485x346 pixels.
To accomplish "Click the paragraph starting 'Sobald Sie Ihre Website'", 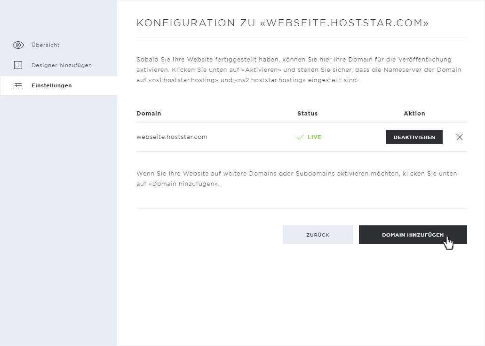I will pos(299,70).
